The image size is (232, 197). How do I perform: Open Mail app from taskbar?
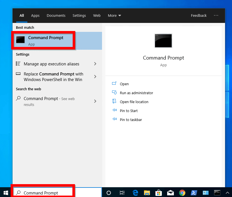pos(170,193)
